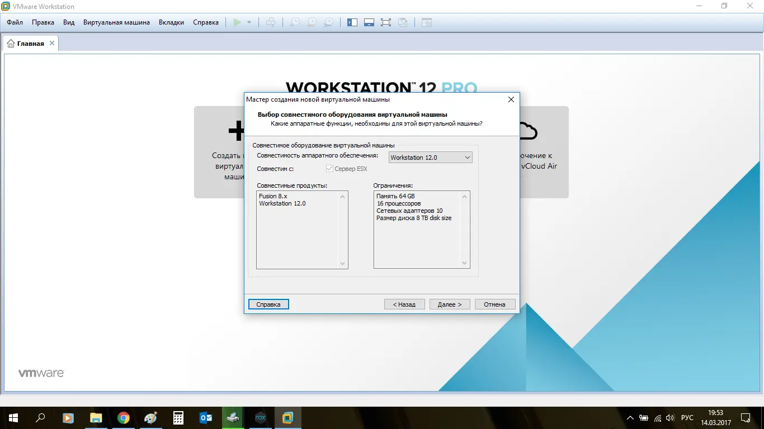The height and width of the screenshot is (429, 764).
Task: Click the revert to snapshot icon
Action: tap(312, 22)
